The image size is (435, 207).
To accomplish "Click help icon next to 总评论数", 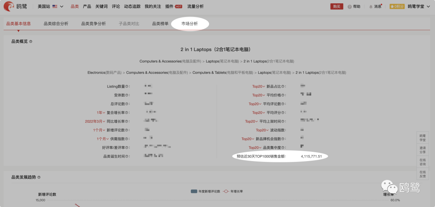I will point(127,104).
